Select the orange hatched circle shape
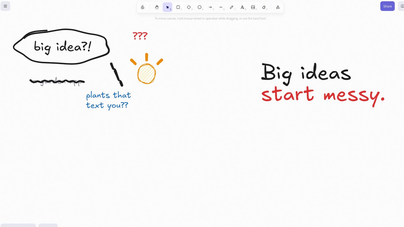The width and height of the screenshot is (404, 227). tap(146, 74)
